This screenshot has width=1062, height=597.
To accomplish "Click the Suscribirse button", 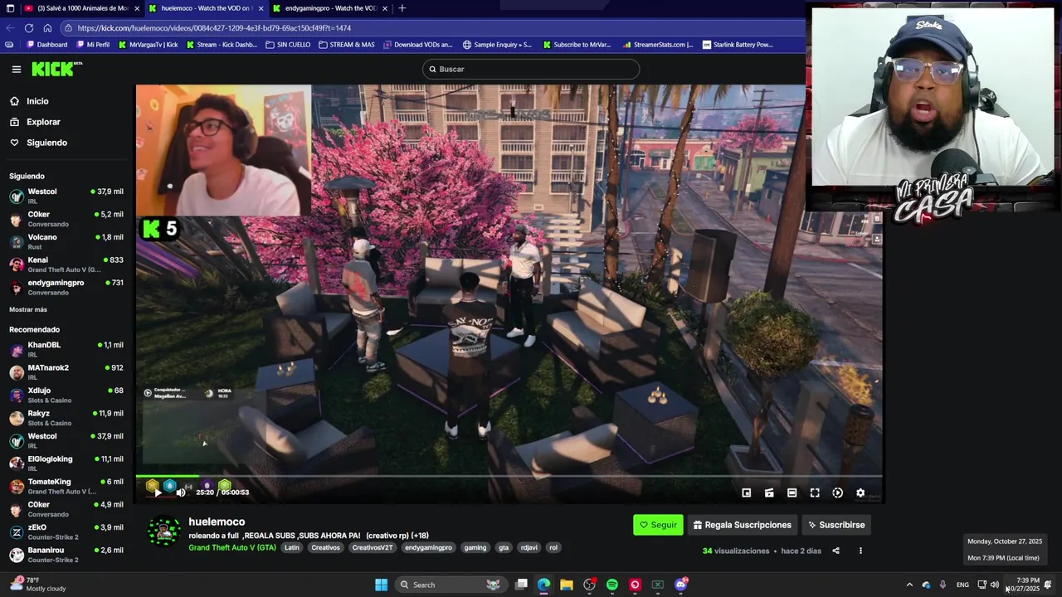I will [x=836, y=525].
